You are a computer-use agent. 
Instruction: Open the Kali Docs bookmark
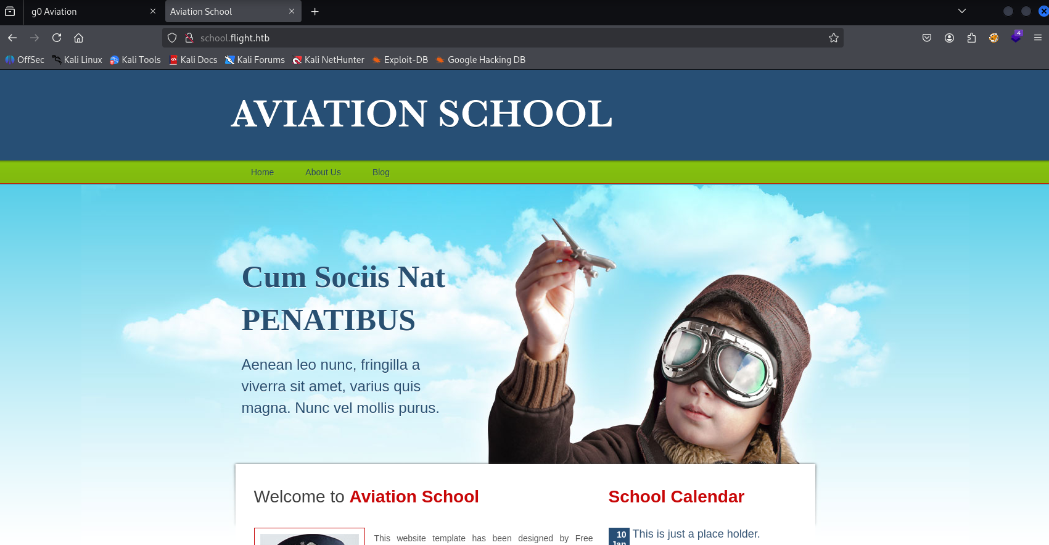193,60
